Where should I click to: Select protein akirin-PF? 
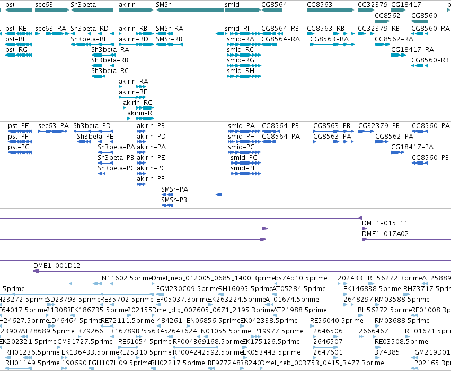151,178
